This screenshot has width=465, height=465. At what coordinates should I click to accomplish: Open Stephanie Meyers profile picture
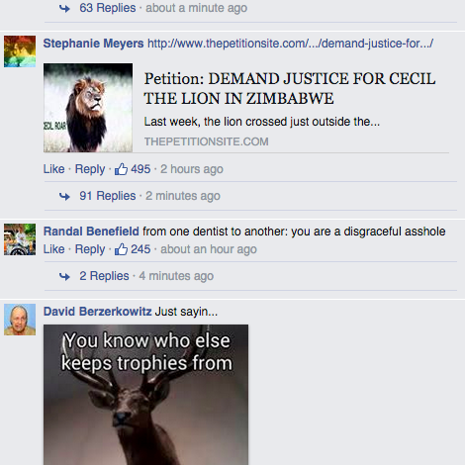tap(20, 51)
